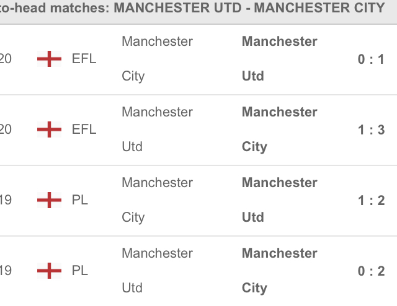Image resolution: width=397 pixels, height=306 pixels.
Task: Open the 1 : 3 match score
Action: (x=371, y=130)
